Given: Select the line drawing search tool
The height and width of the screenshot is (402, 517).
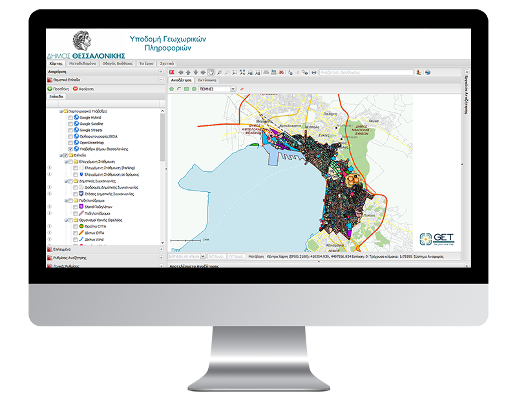Looking at the screenshot, I should (179, 89).
